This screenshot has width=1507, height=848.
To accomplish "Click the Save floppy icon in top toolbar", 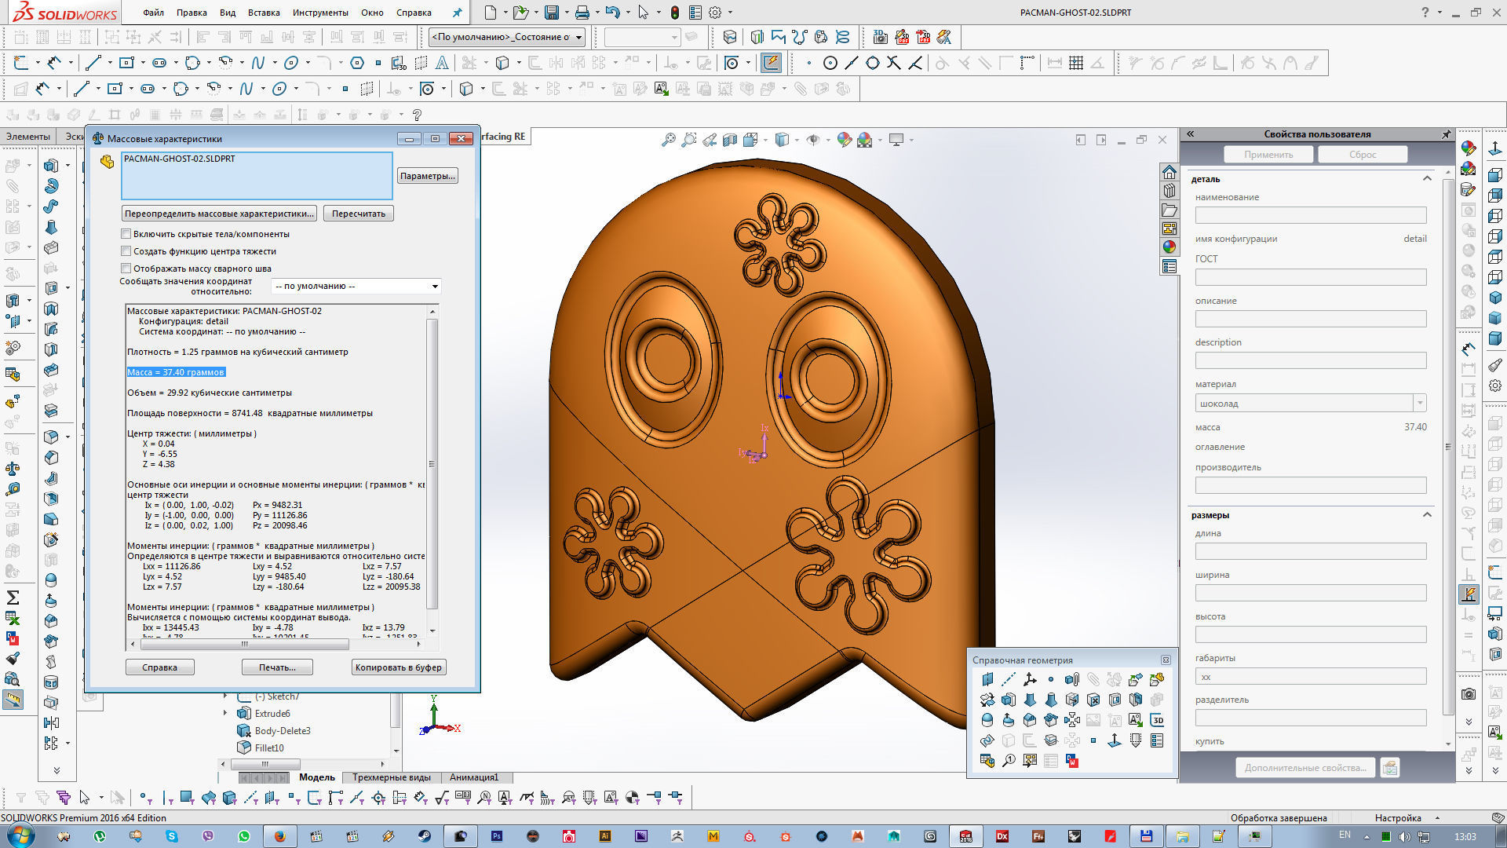I will pos(552,13).
